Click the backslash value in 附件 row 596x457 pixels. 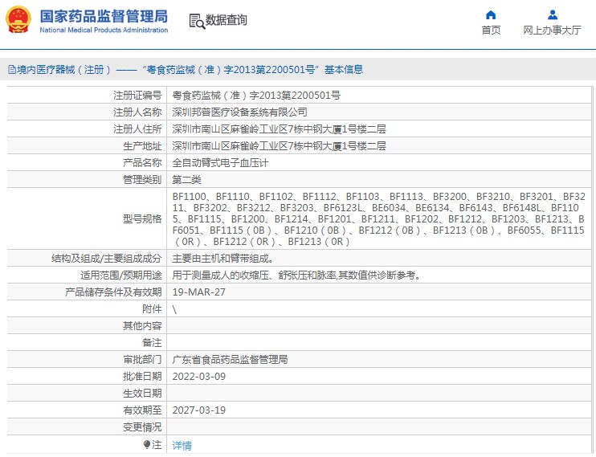coord(174,309)
